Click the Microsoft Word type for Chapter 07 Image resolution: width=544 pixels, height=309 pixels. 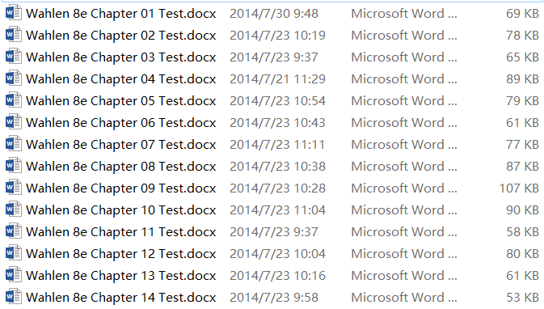(x=404, y=145)
